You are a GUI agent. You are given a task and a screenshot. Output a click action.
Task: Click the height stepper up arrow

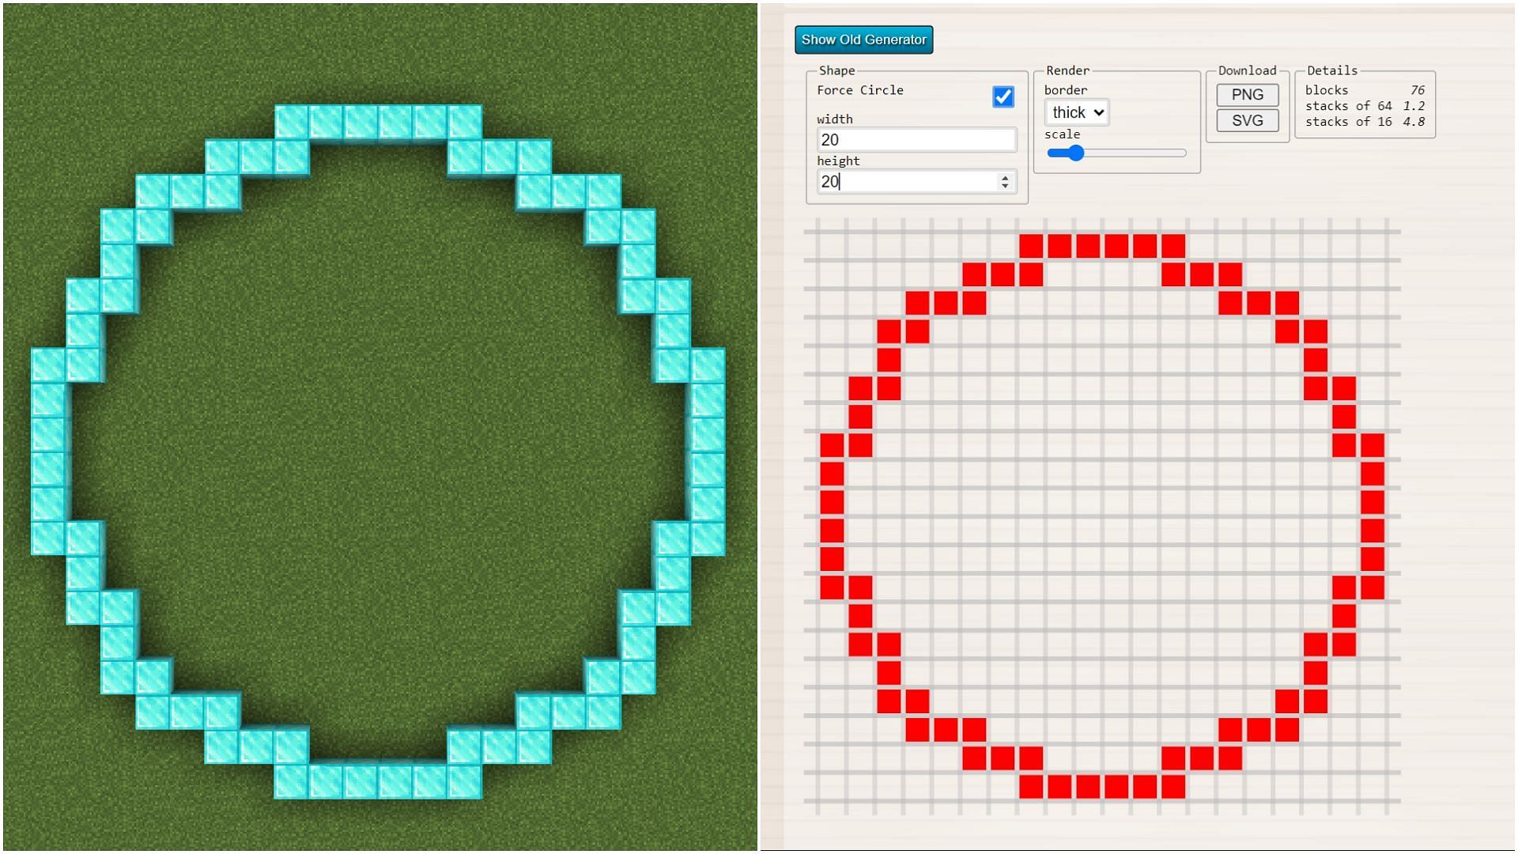pos(1005,177)
